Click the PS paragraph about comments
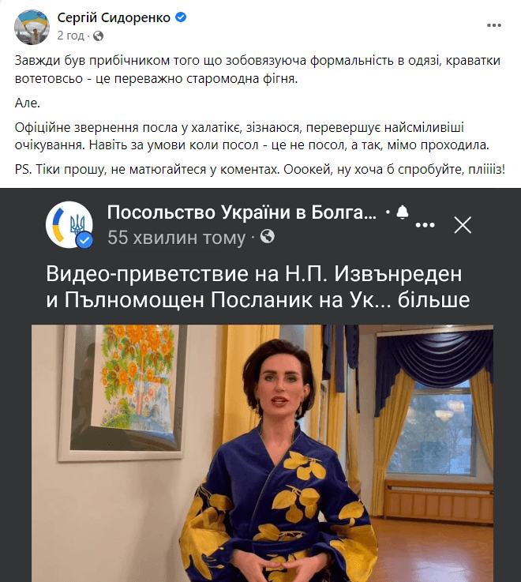Screen dimensions: 521x582 point(260,170)
